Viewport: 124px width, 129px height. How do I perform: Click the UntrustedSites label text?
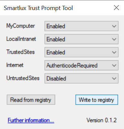click(23, 78)
